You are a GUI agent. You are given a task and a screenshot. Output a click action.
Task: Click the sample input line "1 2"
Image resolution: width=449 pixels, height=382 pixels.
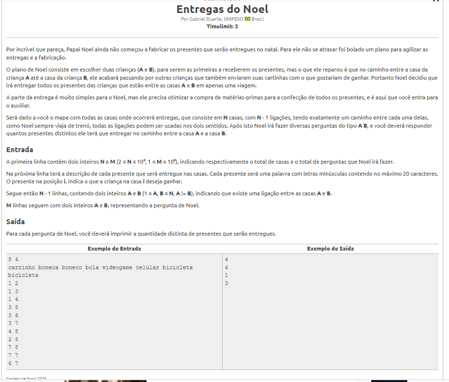(x=13, y=283)
